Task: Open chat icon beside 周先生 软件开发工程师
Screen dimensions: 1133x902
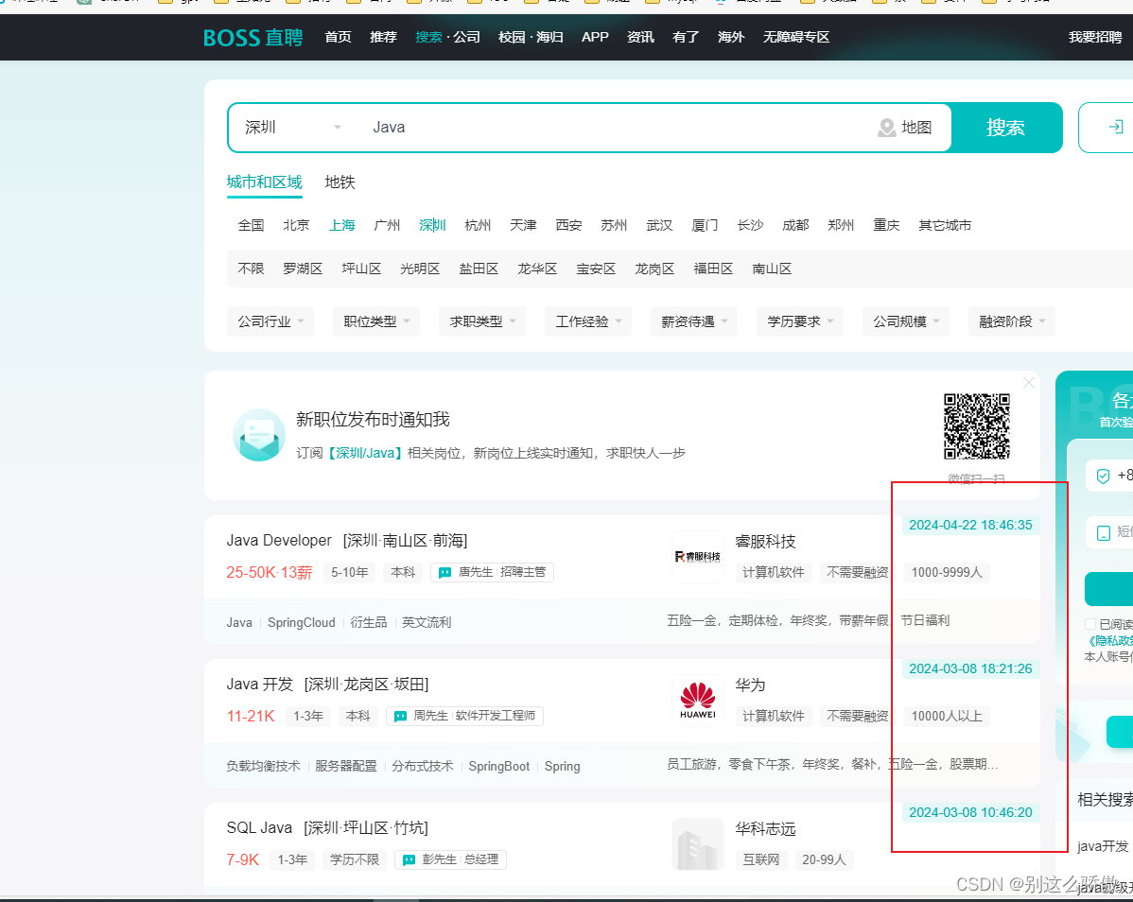Action: pos(399,716)
